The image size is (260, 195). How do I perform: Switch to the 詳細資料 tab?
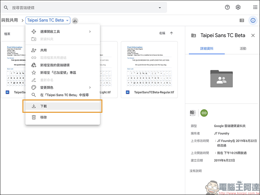[x=207, y=48]
